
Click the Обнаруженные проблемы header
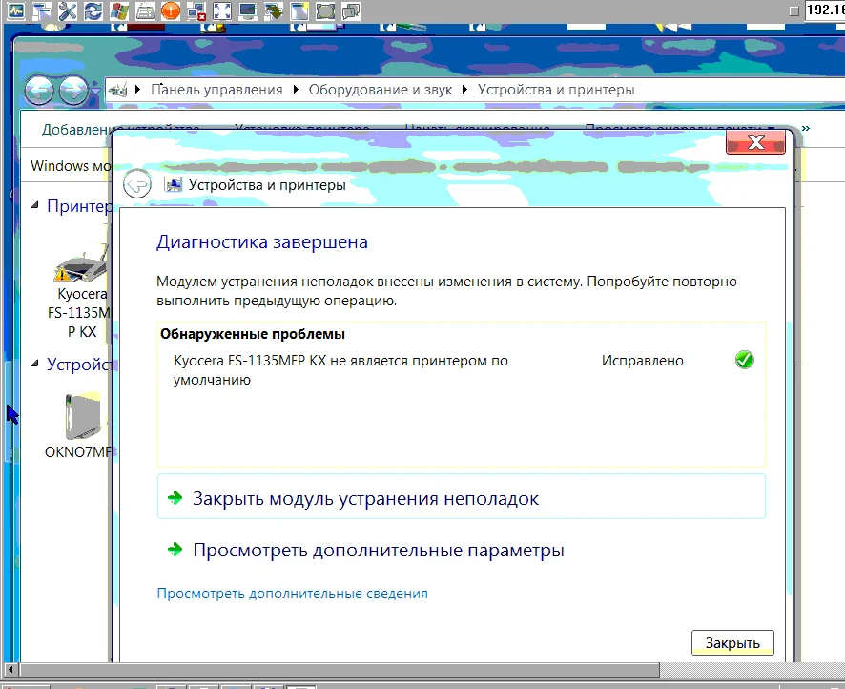point(253,334)
